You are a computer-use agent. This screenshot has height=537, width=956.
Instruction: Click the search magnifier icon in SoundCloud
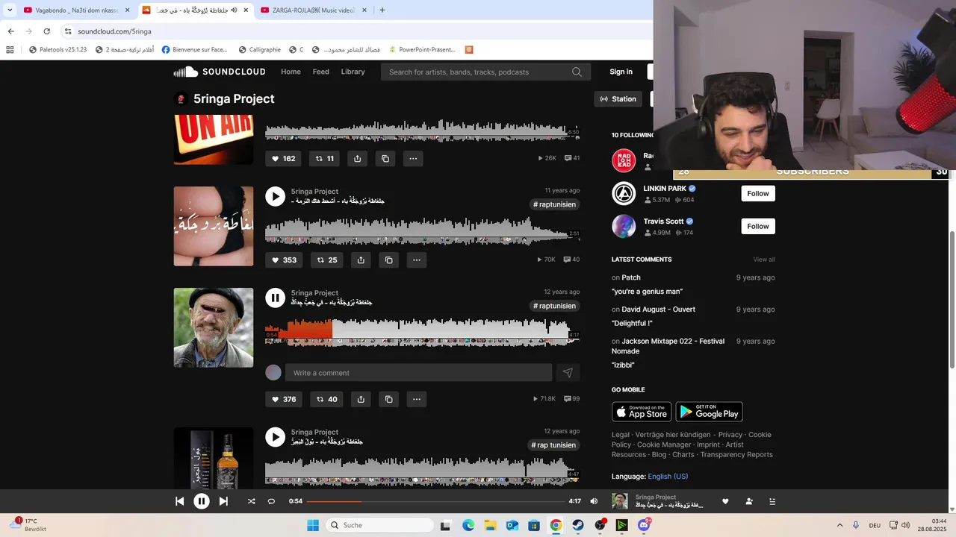click(577, 72)
